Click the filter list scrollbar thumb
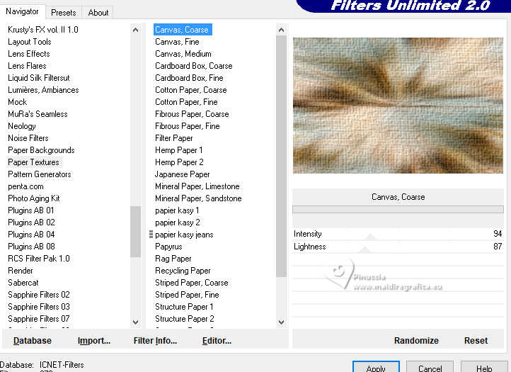The height and width of the screenshot is (372, 511). tap(281, 157)
